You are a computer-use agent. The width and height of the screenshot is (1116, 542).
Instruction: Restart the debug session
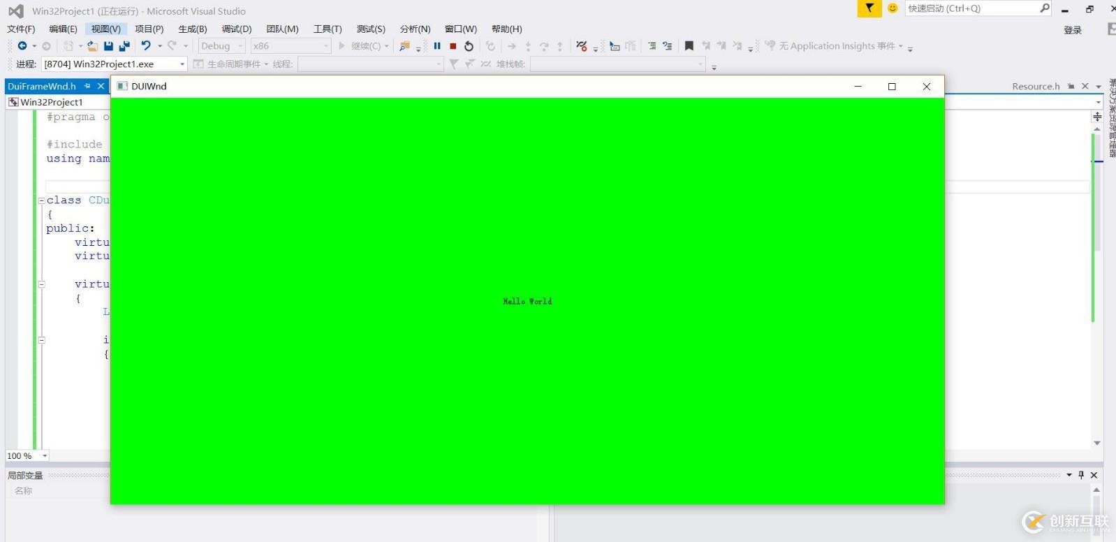469,46
